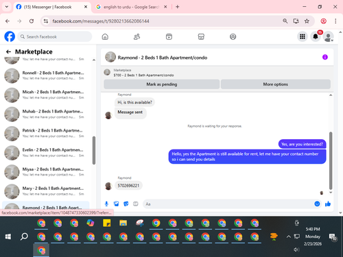
Task: Open Mary conversation in list
Action: tap(47, 191)
